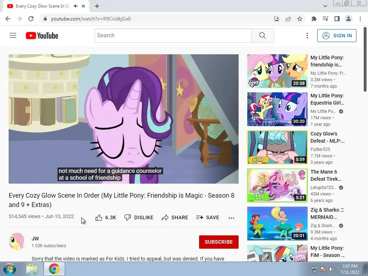368x276 pixels.
Task: Like the video with thumbs up
Action: [x=106, y=217]
